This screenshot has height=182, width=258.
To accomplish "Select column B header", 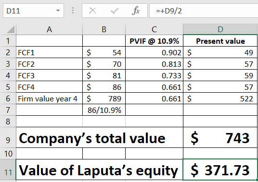I will [104, 29].
